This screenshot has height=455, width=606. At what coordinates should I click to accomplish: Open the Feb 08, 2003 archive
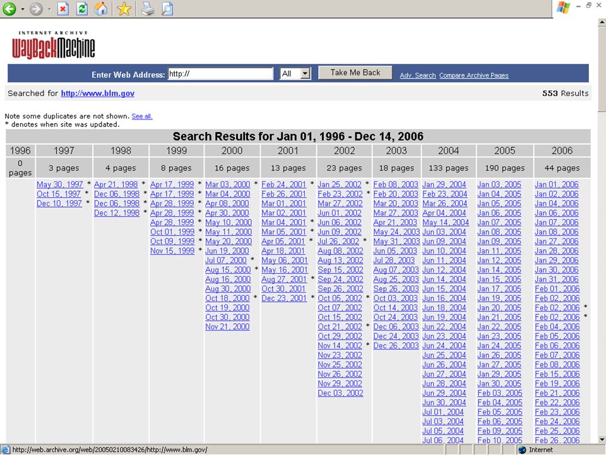(x=396, y=185)
